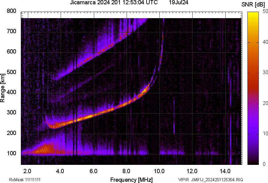Click the colorbar tick label '50'
This screenshot has height=183, width=268.
coord(265,11)
